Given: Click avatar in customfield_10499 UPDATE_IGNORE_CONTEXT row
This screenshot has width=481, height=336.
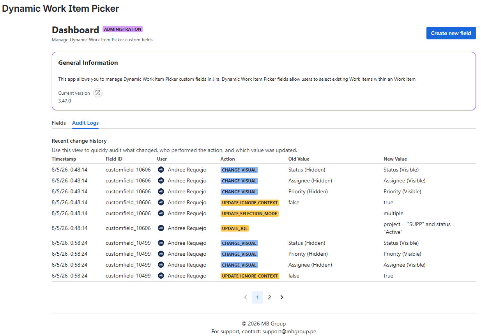Looking at the screenshot, I should (x=161, y=276).
